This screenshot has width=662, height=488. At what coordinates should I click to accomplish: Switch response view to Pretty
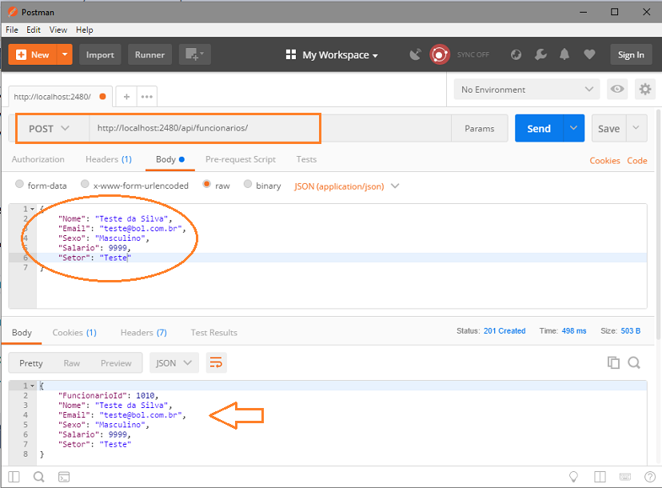pos(31,363)
